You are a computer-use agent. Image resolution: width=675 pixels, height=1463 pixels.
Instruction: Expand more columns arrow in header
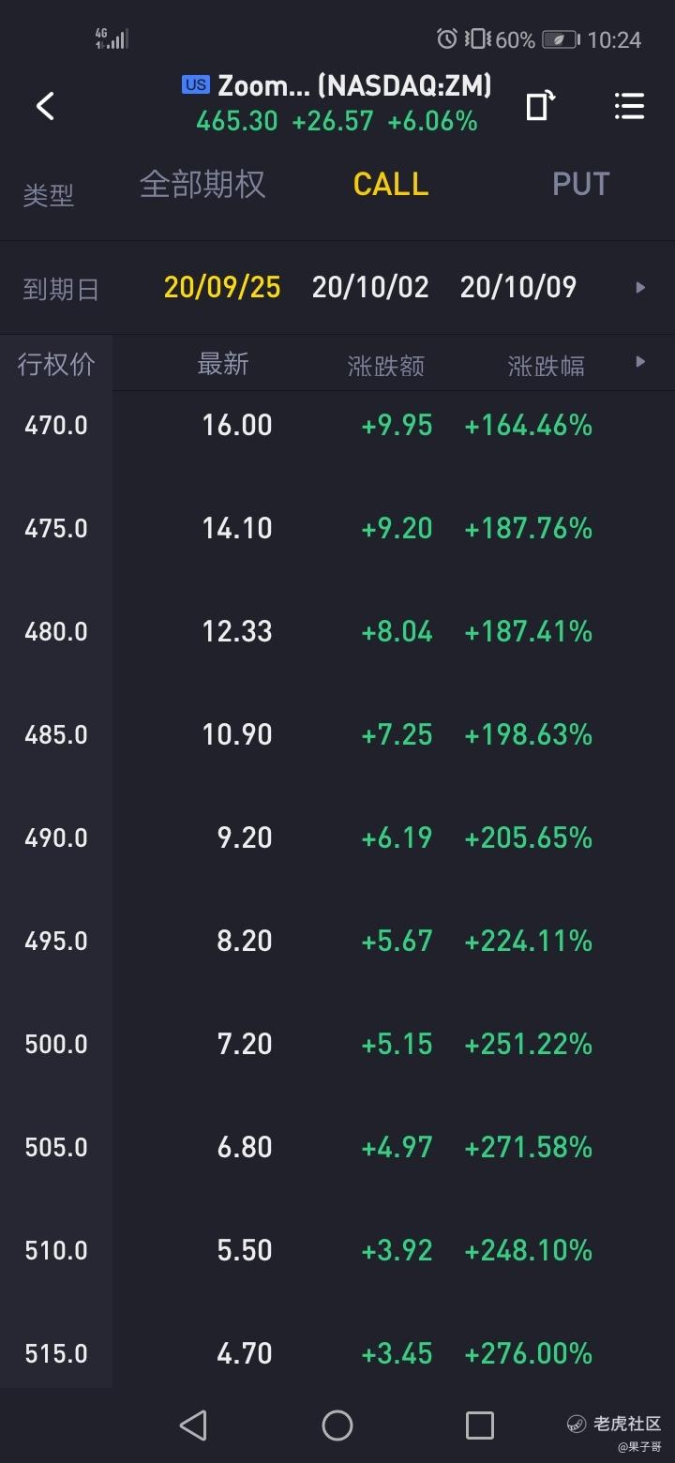click(641, 362)
